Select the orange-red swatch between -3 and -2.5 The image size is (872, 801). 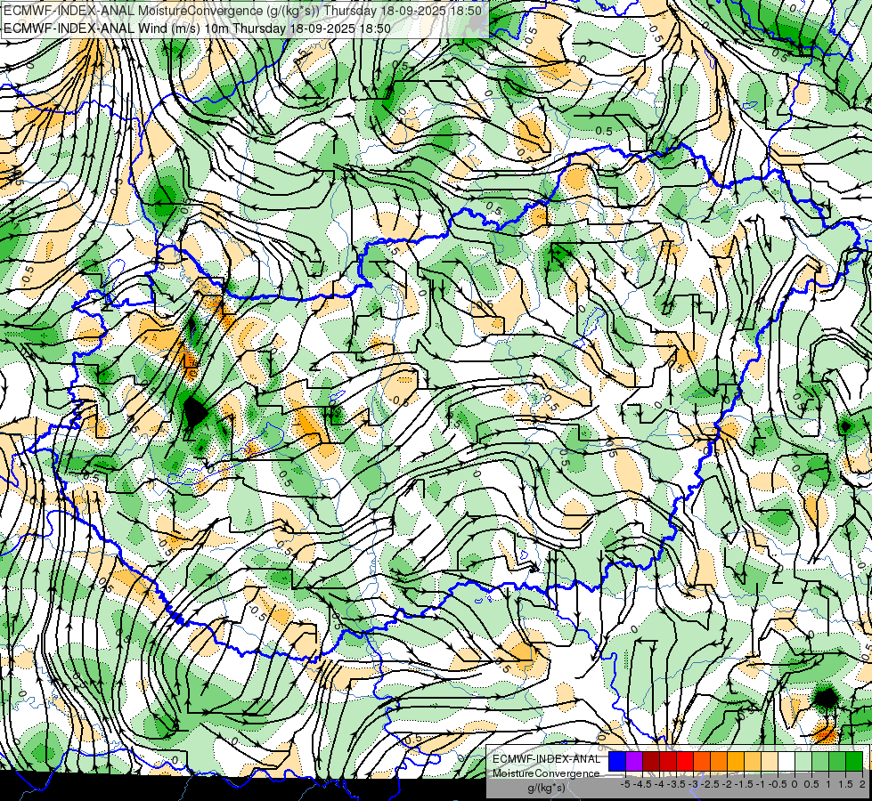pyautogui.click(x=702, y=761)
